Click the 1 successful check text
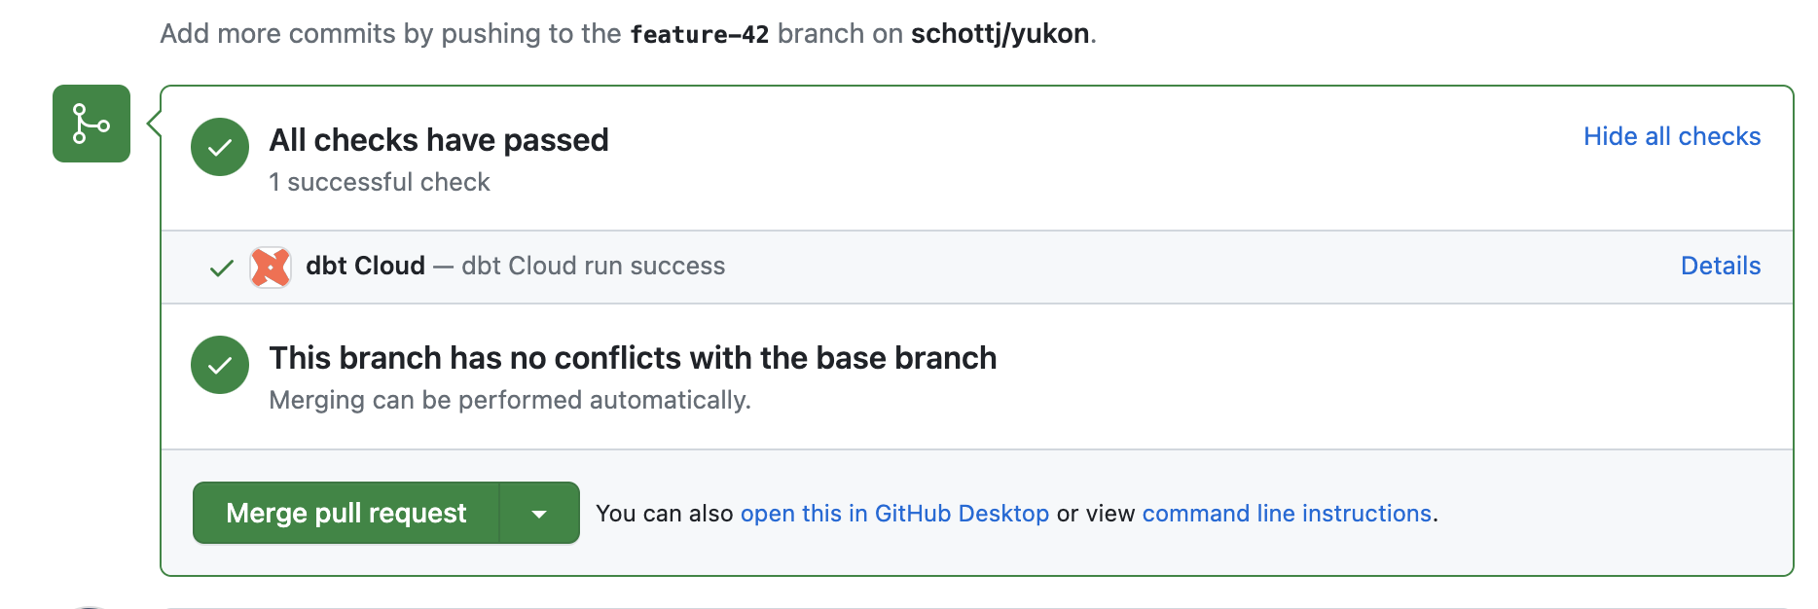This screenshot has width=1818, height=609. click(x=380, y=182)
